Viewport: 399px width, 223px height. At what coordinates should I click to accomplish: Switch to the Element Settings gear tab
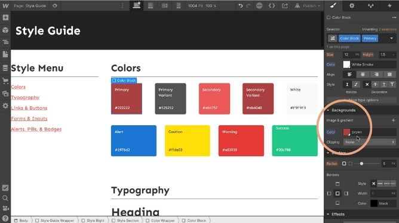click(x=352, y=5)
